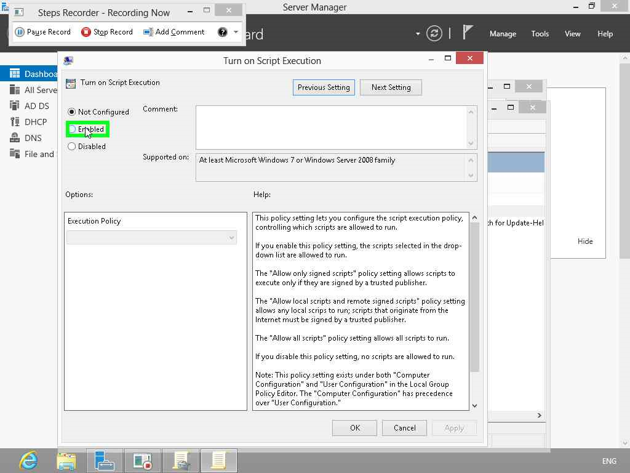Screen dimensions: 630x473
Task: Click Hide link in Server Manager
Action: click(x=585, y=241)
